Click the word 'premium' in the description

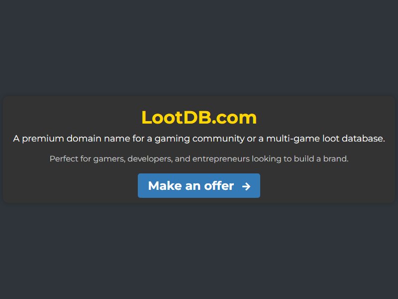tap(43, 139)
